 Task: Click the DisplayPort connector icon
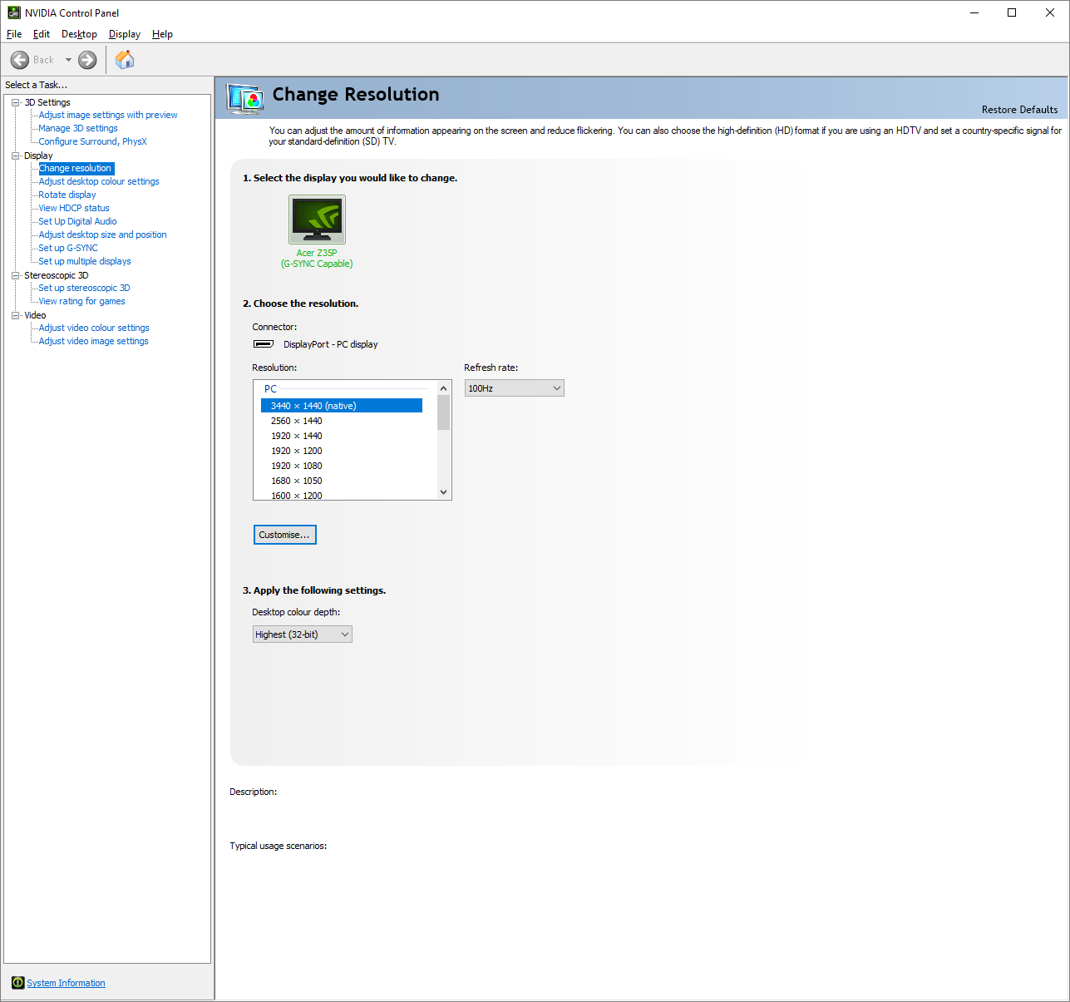point(264,344)
